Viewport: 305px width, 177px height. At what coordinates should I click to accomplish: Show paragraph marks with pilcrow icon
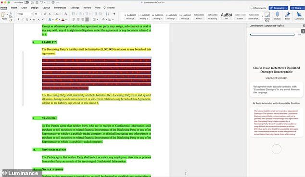tap(114, 14)
